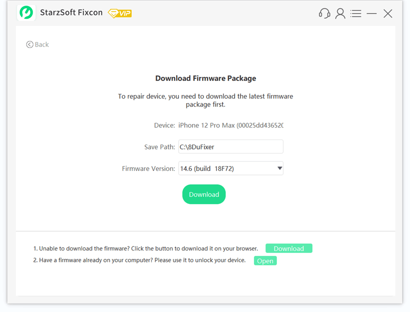Click the gold VIP badge icon

pyautogui.click(x=119, y=13)
